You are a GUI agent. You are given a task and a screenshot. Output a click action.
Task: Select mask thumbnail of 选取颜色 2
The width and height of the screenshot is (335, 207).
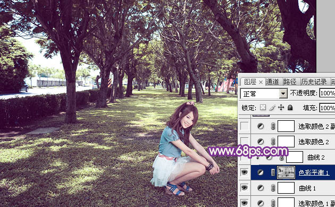pyautogui.click(x=286, y=142)
